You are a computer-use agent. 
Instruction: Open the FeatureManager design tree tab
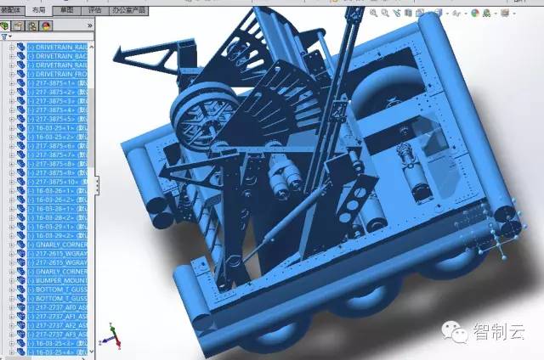(5, 26)
